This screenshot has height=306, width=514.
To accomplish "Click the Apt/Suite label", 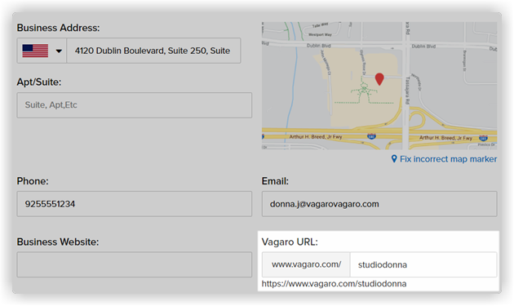I will [x=39, y=82].
